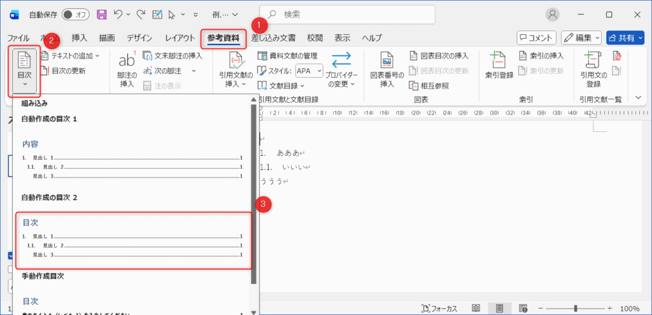Click the 引用文献の挿入 citation icon
The image size is (652, 315).
coord(235,60)
